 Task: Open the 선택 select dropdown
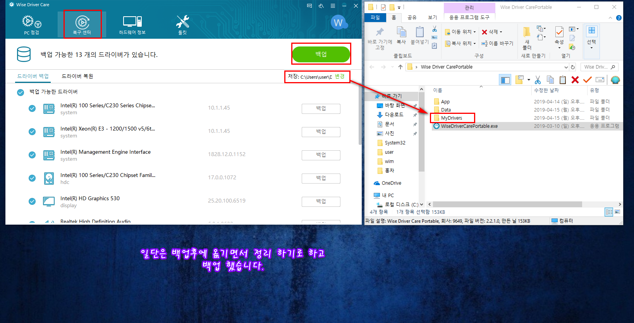tap(591, 38)
